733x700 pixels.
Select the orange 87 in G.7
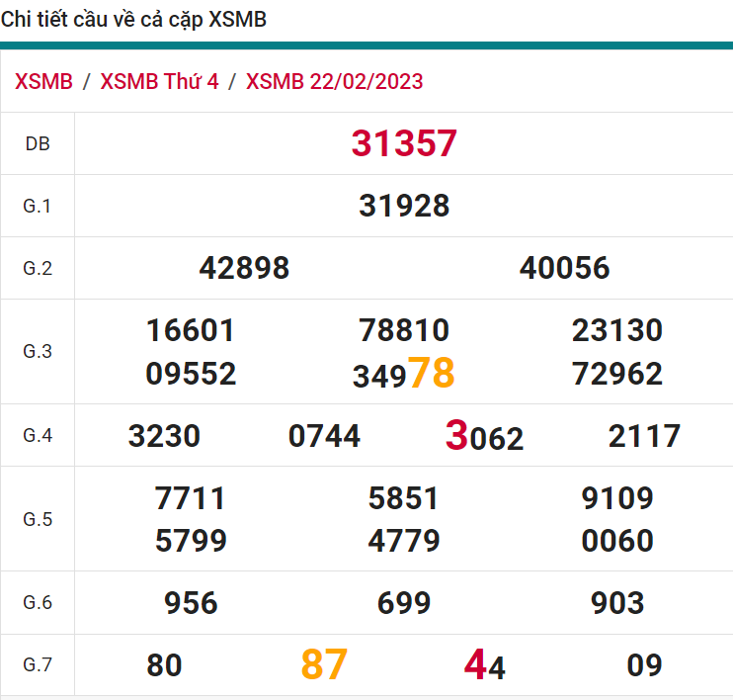pyautogui.click(x=324, y=665)
